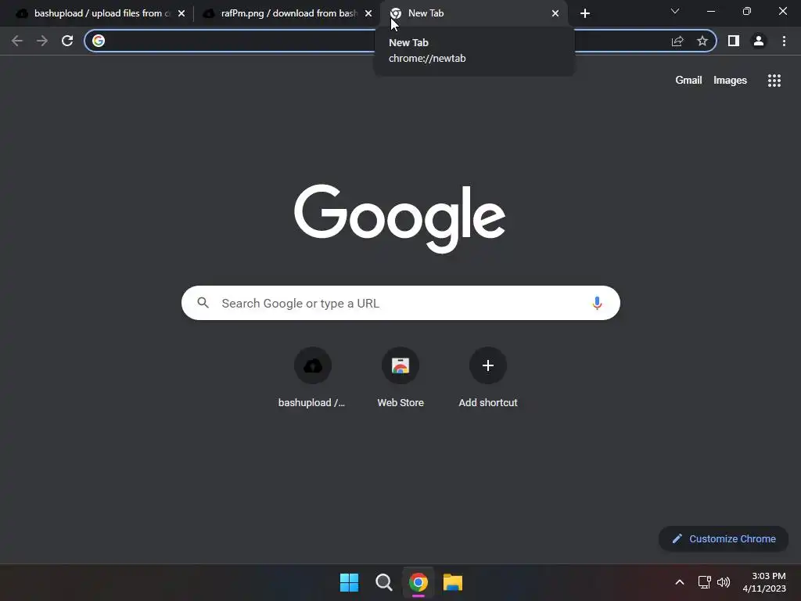Open the Google apps grid
The width and height of the screenshot is (801, 601).
click(774, 81)
